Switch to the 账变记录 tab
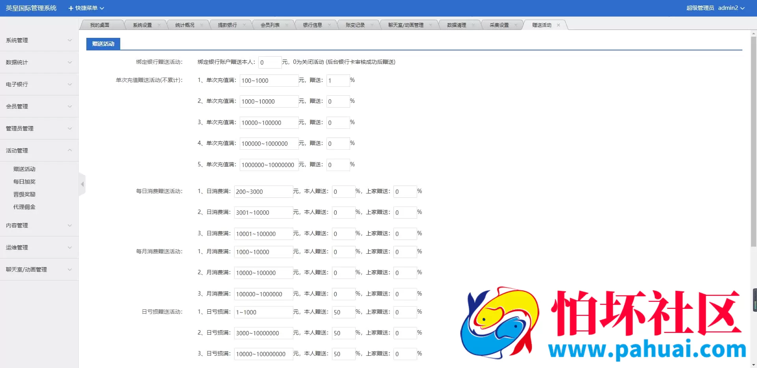This screenshot has height=368, width=757. (355, 24)
